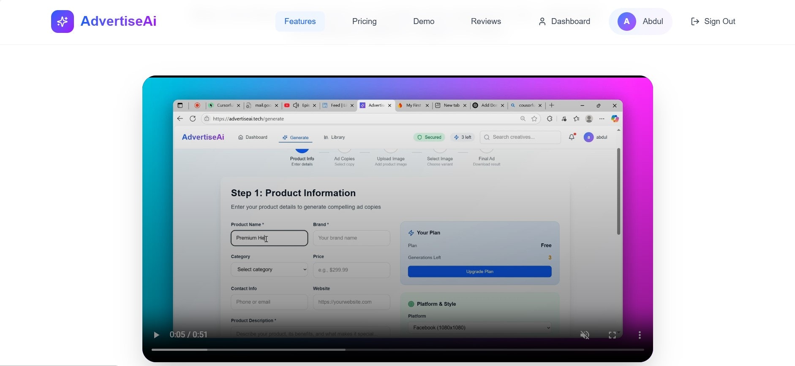Click Library nav in video app
Screen dimensions: 795x366
(334, 137)
